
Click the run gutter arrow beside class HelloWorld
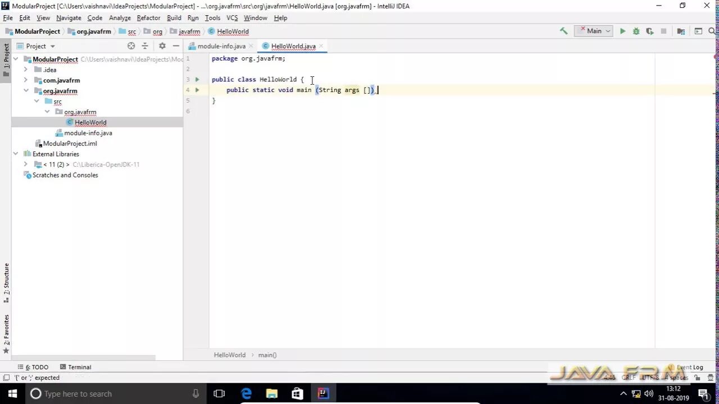[x=197, y=80]
